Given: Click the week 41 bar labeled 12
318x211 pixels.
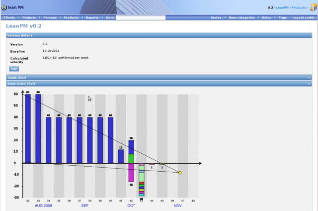Looking at the screenshot, I should point(121,156).
